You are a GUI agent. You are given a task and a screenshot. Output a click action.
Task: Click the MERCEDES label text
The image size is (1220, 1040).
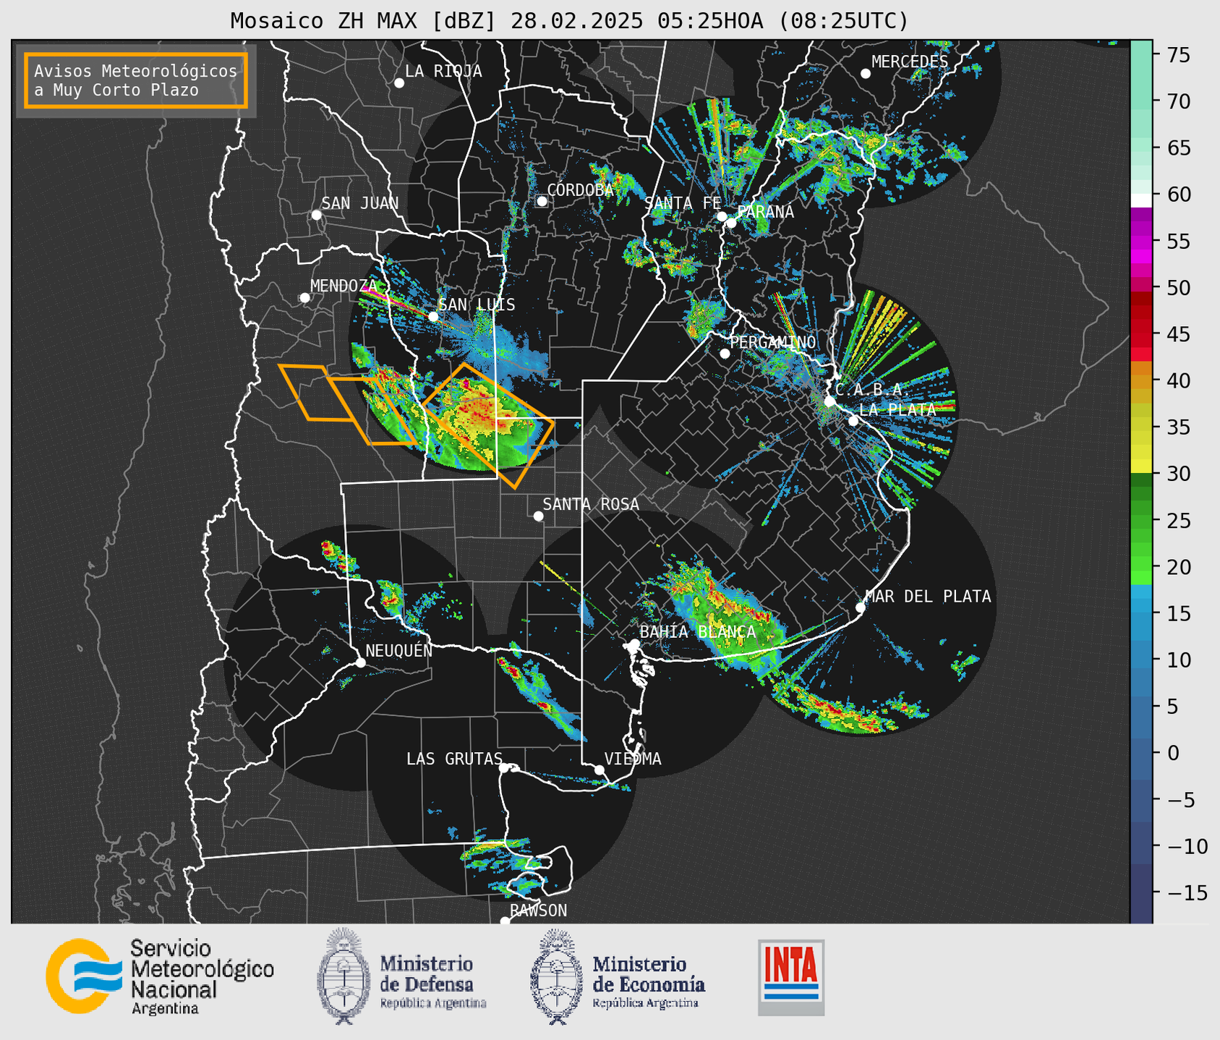(x=910, y=62)
